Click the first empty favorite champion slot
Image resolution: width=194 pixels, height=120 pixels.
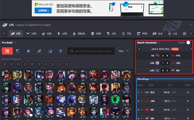pyautogui.click(x=5, y=65)
